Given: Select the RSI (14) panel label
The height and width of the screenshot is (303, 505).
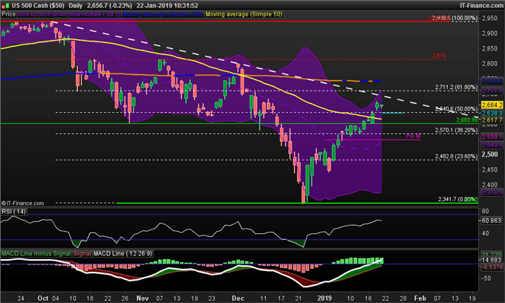Looking at the screenshot, I should (x=13, y=212).
